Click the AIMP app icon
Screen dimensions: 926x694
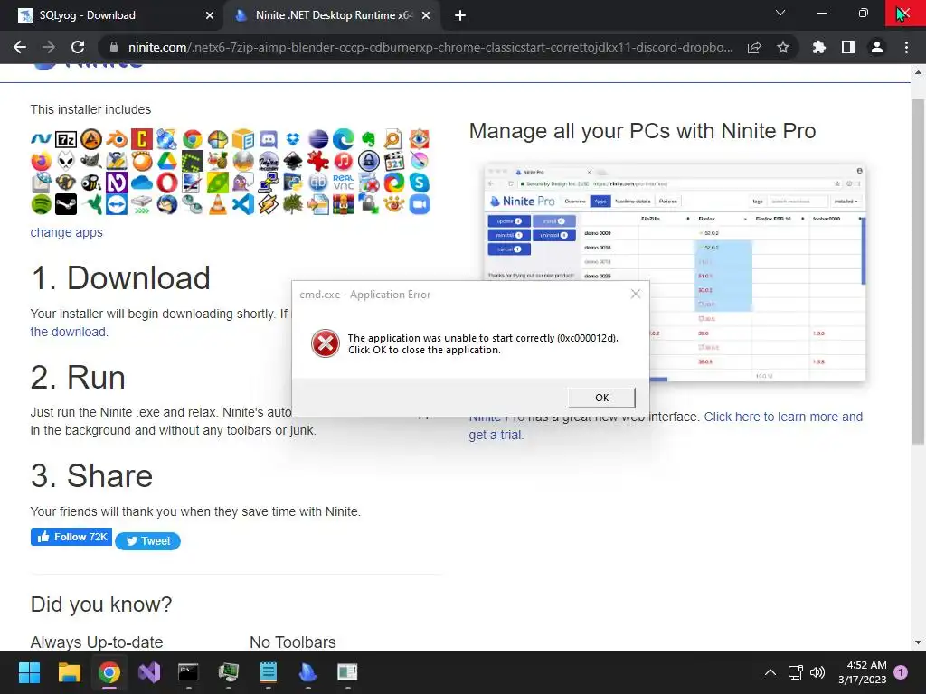point(91,139)
